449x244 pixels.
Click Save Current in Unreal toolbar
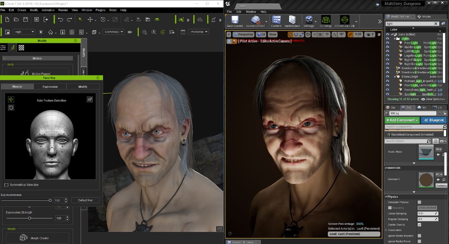[x=235, y=21]
